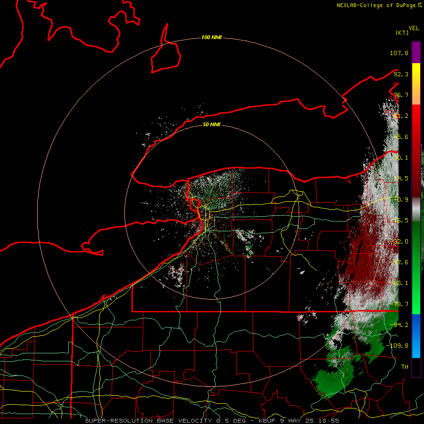
Task: Click the -109.8 velocity scale value
Action: point(398,346)
